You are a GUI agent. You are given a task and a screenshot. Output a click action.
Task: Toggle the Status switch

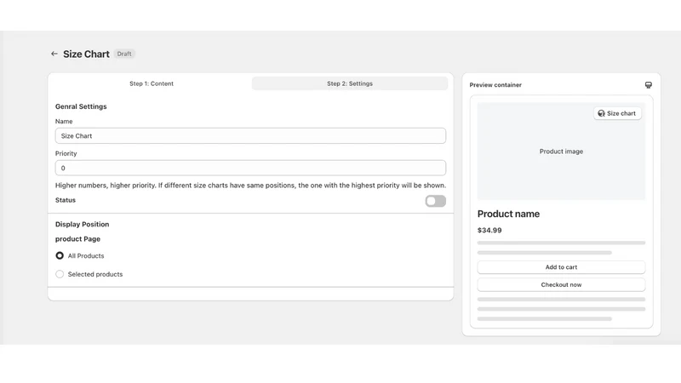[435, 201]
